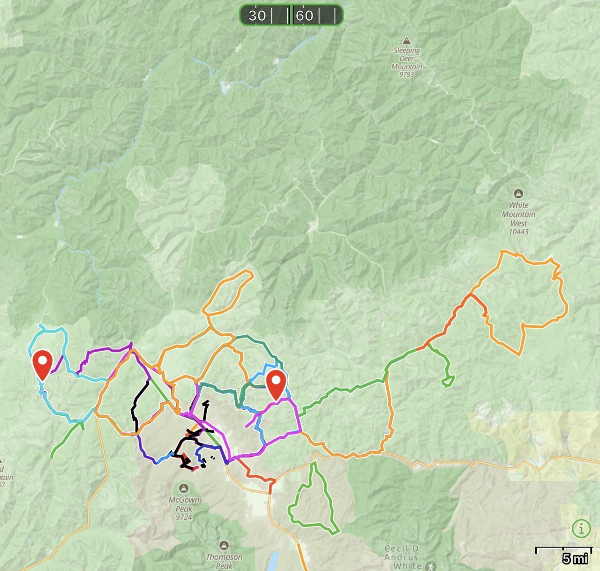This screenshot has height=571, width=600.
Task: Click the Sleeping Deer Mountain 9793 label
Action: click(406, 62)
